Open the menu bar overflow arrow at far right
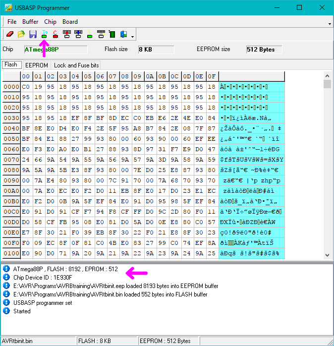This screenshot has height=346, width=334. [x=330, y=24]
